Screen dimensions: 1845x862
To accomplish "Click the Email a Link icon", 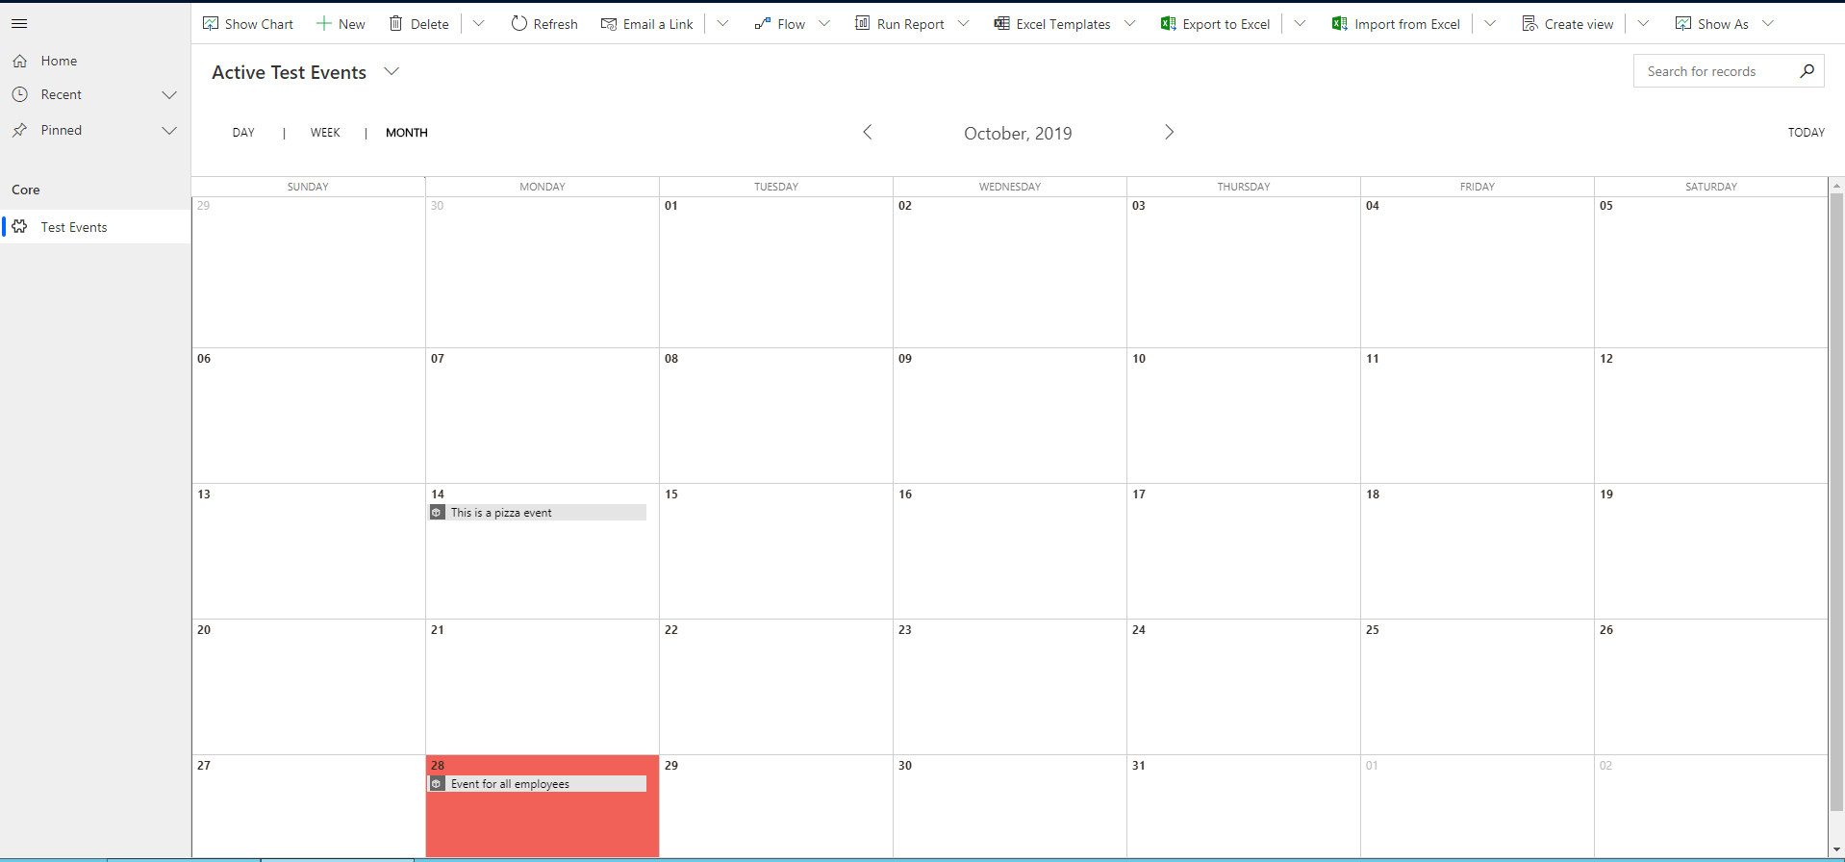I will 609,23.
